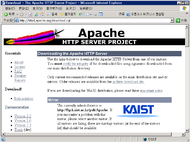Open Version 1.3 documentation link
The image size is (190, 142).
[x=23, y=125]
